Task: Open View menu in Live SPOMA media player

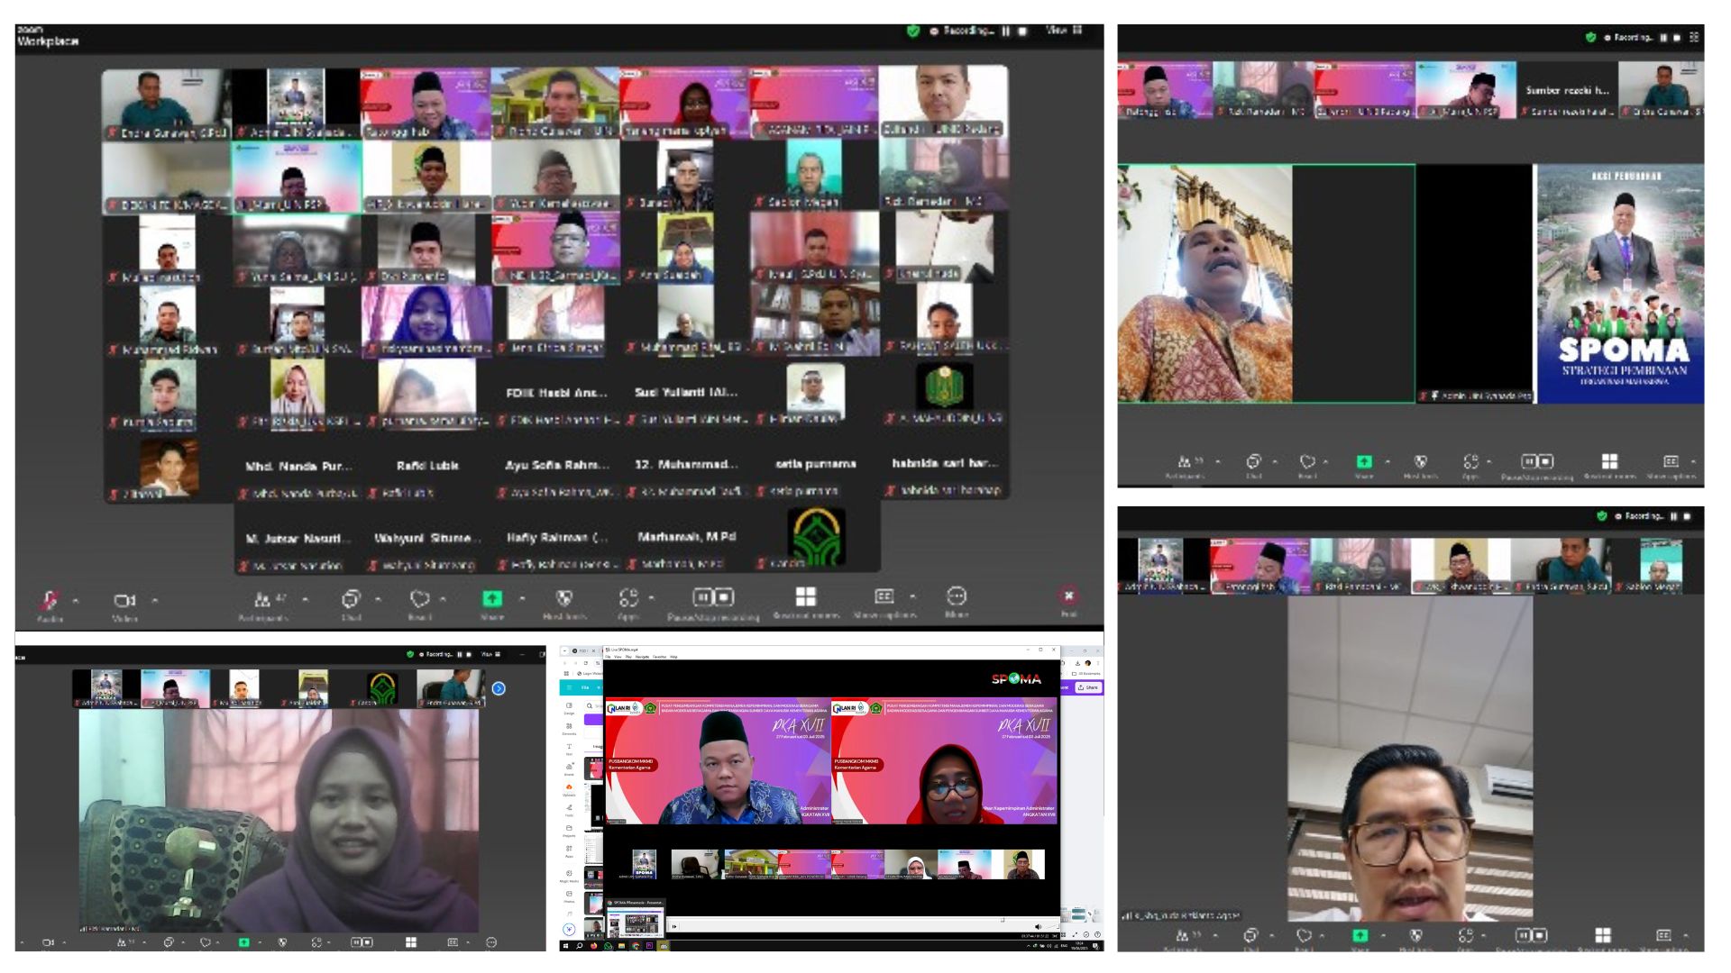Action: coord(618,657)
